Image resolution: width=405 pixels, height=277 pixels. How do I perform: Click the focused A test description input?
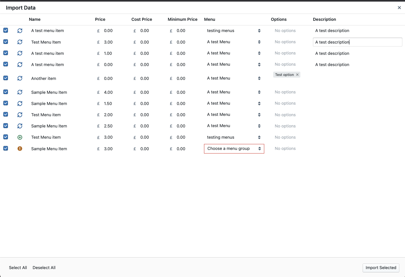tap(357, 42)
